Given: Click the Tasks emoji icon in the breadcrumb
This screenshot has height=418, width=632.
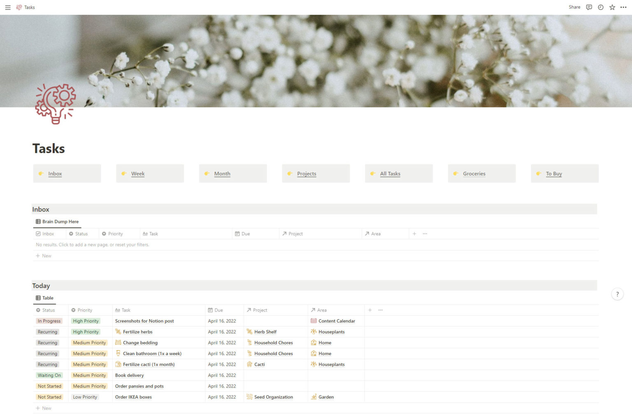Looking at the screenshot, I should coord(18,7).
